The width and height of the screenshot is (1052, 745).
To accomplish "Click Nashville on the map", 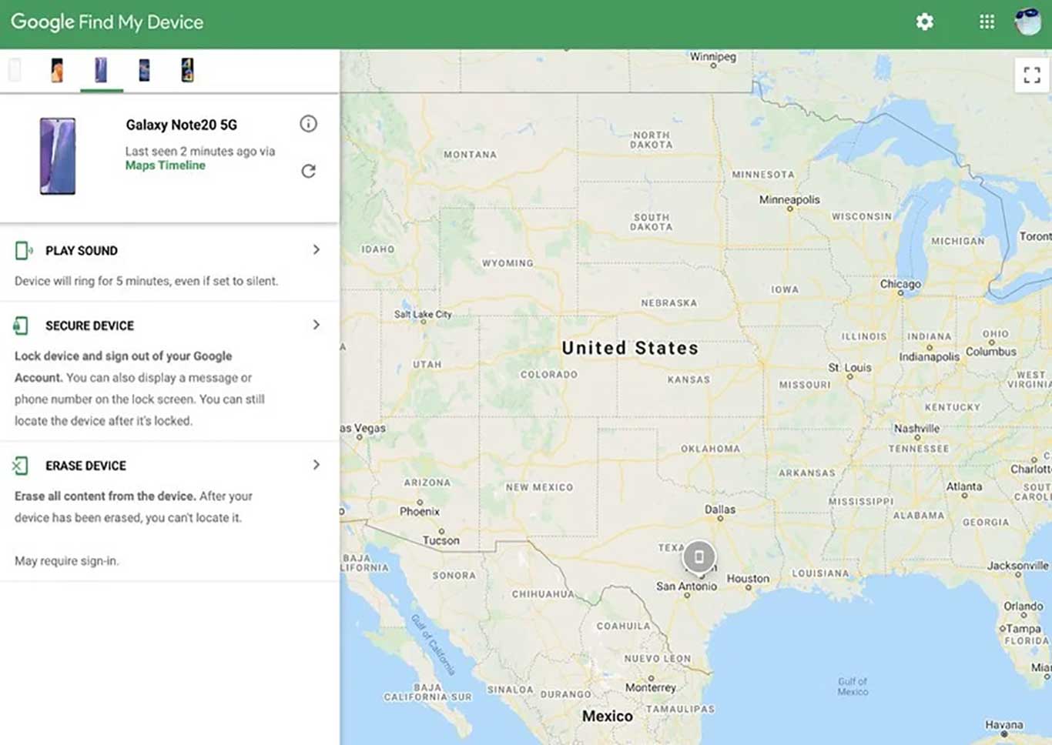I will coord(916,429).
